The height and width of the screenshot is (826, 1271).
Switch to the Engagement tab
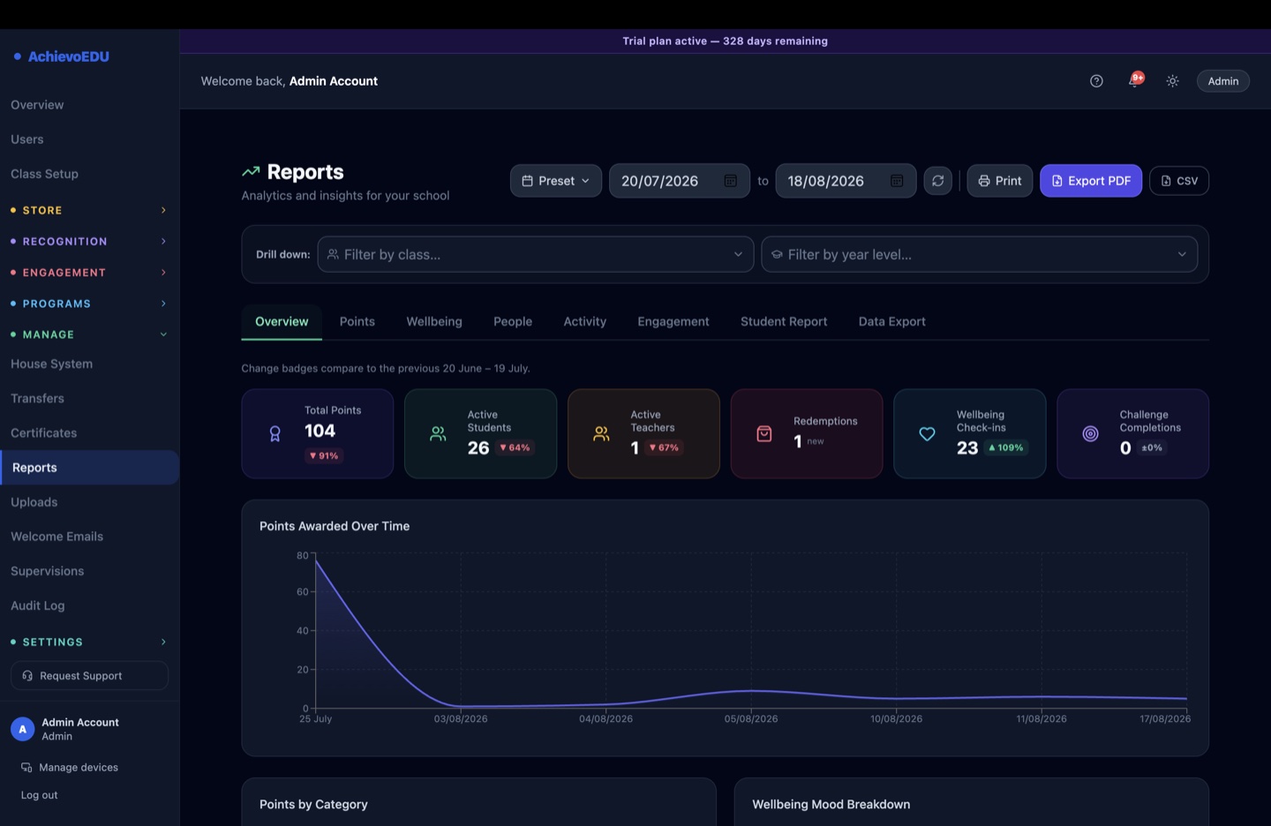673,321
